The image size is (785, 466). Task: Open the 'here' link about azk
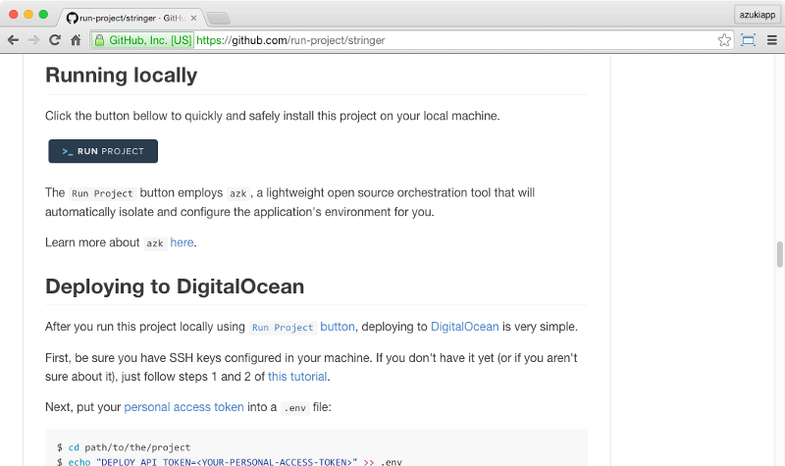tap(182, 242)
